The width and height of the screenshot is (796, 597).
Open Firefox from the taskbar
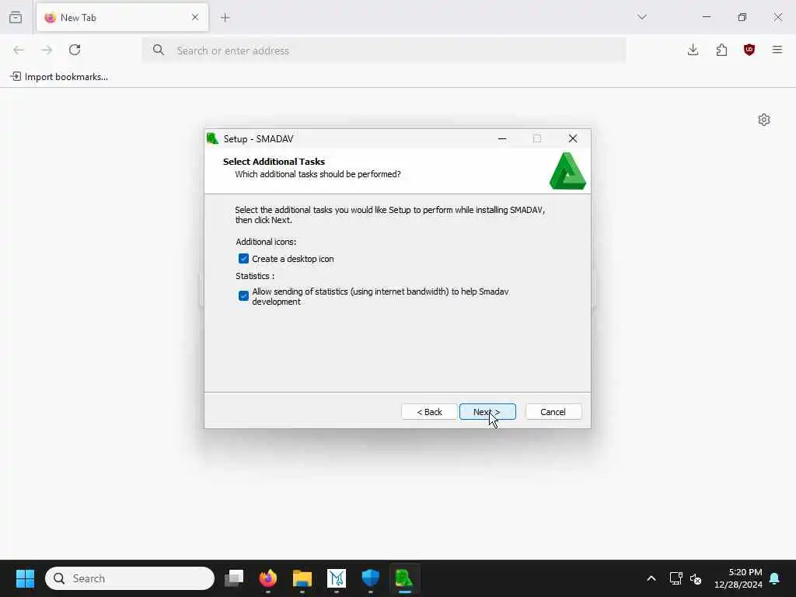click(x=268, y=578)
